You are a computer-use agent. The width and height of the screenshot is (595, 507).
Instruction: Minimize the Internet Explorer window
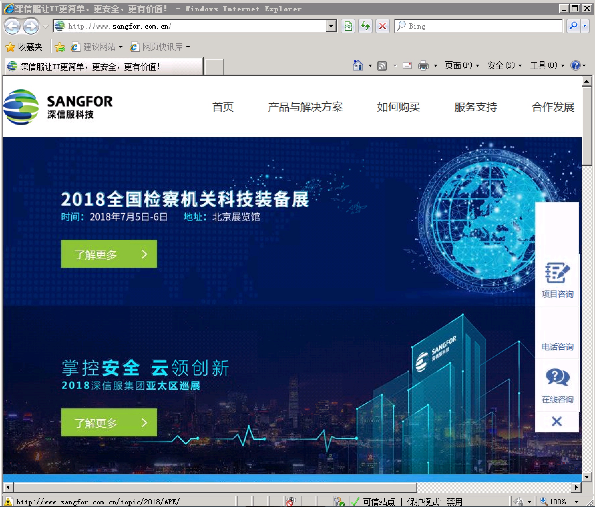pyautogui.click(x=563, y=9)
